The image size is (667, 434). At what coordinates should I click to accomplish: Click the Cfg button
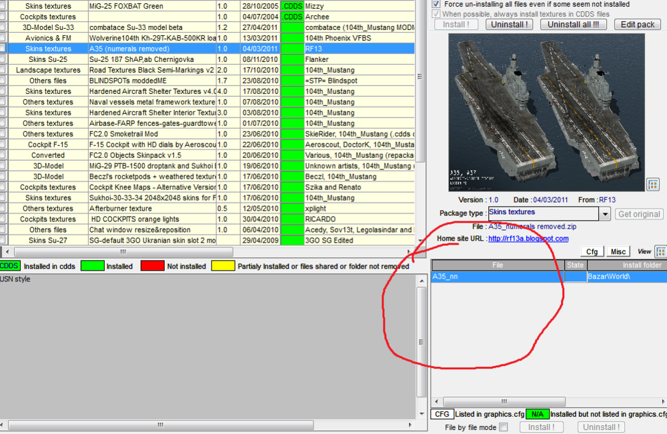pyautogui.click(x=592, y=251)
